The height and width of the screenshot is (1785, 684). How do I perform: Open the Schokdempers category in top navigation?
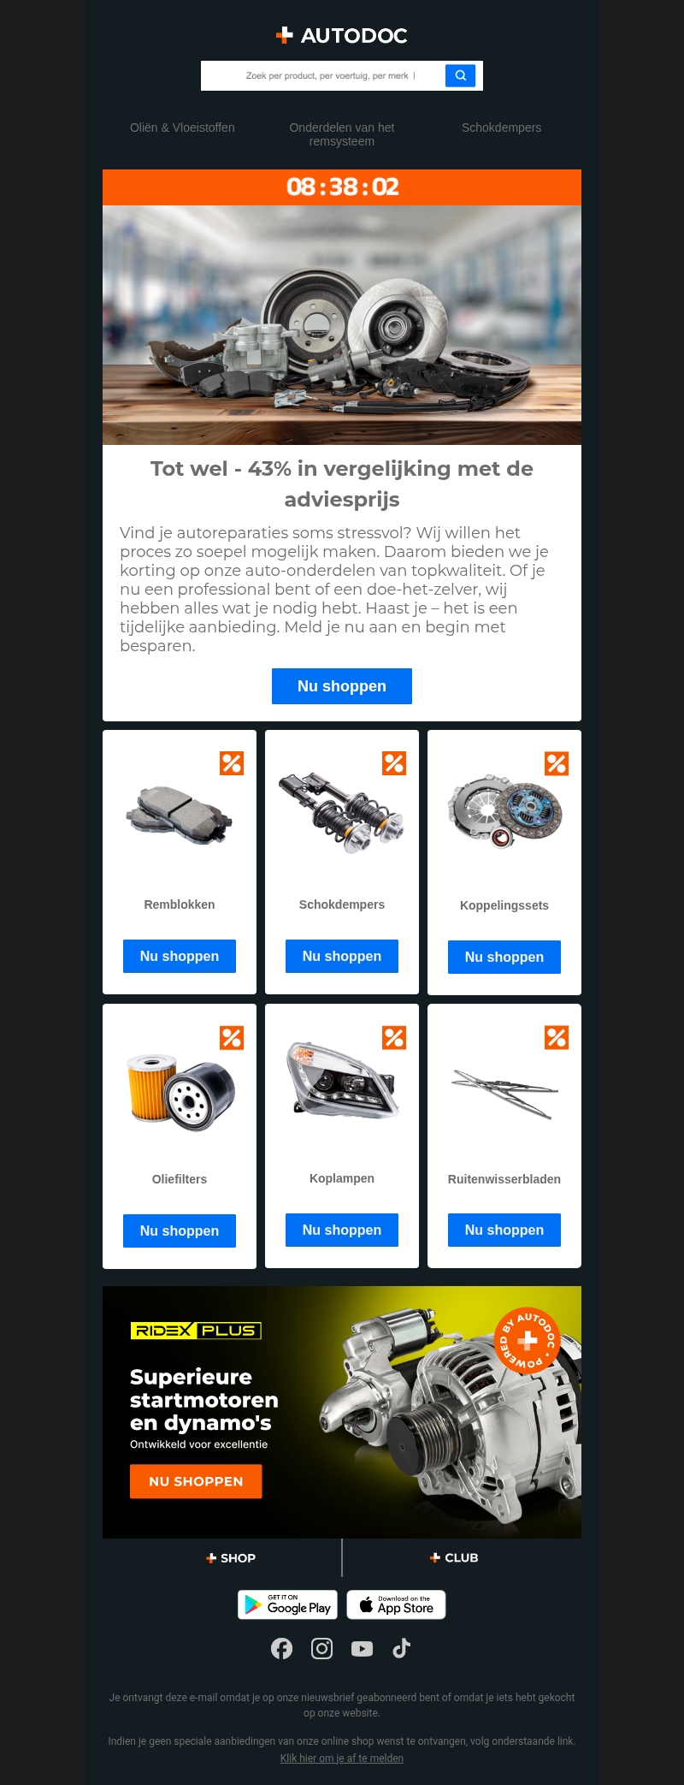[x=502, y=127]
